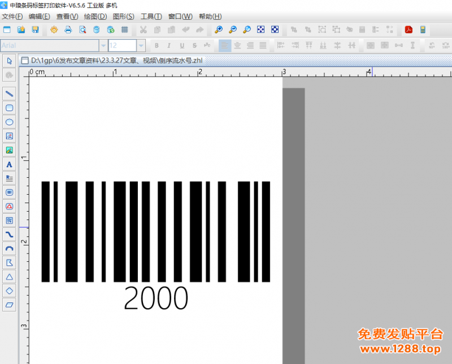
Task: Toggle bold formatting
Action: coord(157,46)
